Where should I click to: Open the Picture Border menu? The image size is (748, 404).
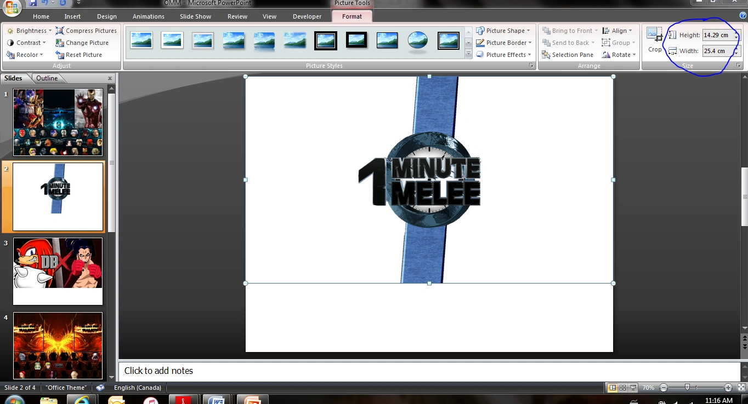point(504,43)
